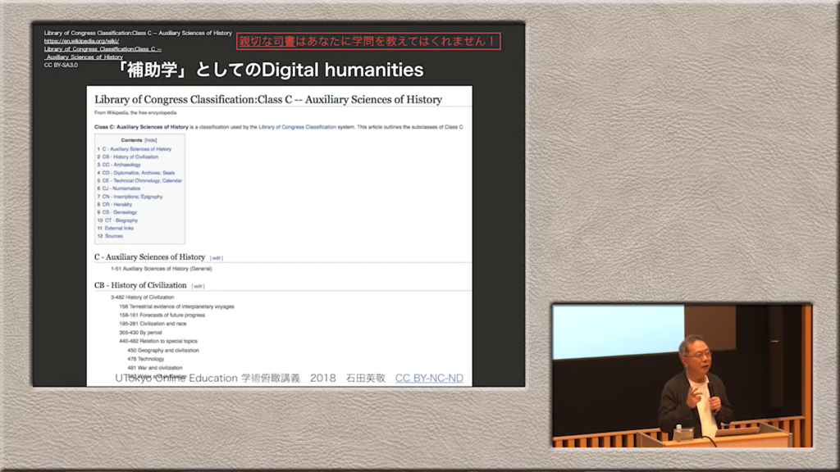Click the 'Auxiliary Sciences of History' bold link
The image size is (840, 472).
click(152, 127)
